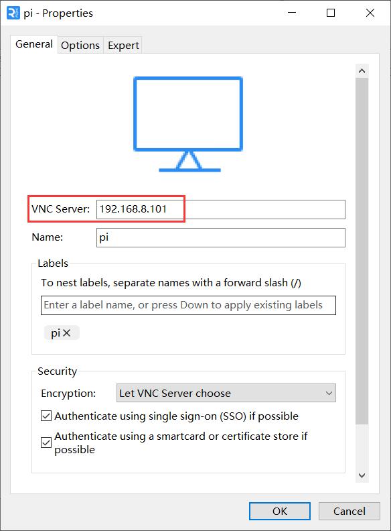Screen dimensions: 391x531
Task: Click the VNC Viewer app icon in title bar
Action: point(13,13)
